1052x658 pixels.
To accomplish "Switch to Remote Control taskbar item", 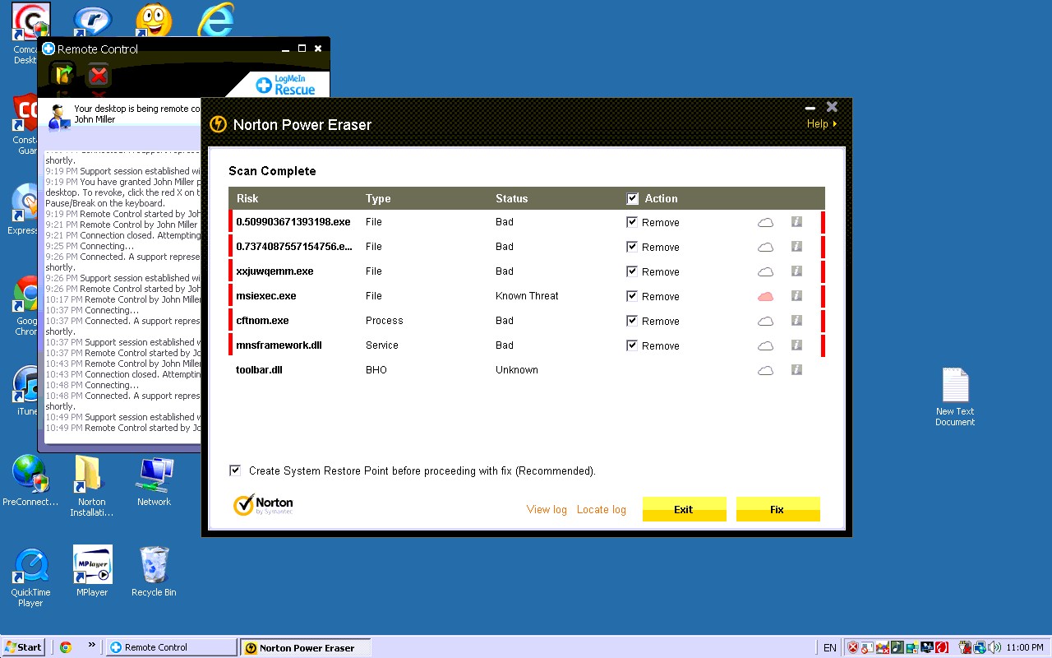I will (171, 647).
